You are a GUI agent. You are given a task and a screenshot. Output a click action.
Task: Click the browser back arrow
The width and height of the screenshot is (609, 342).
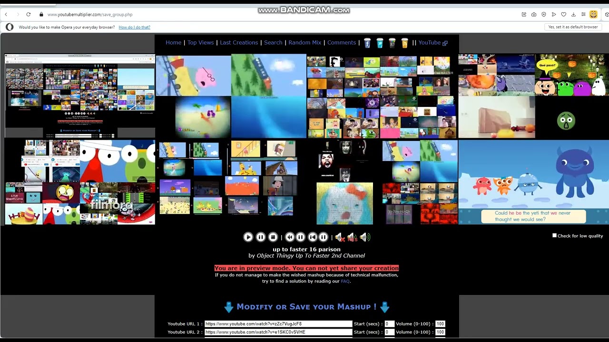tap(6, 14)
